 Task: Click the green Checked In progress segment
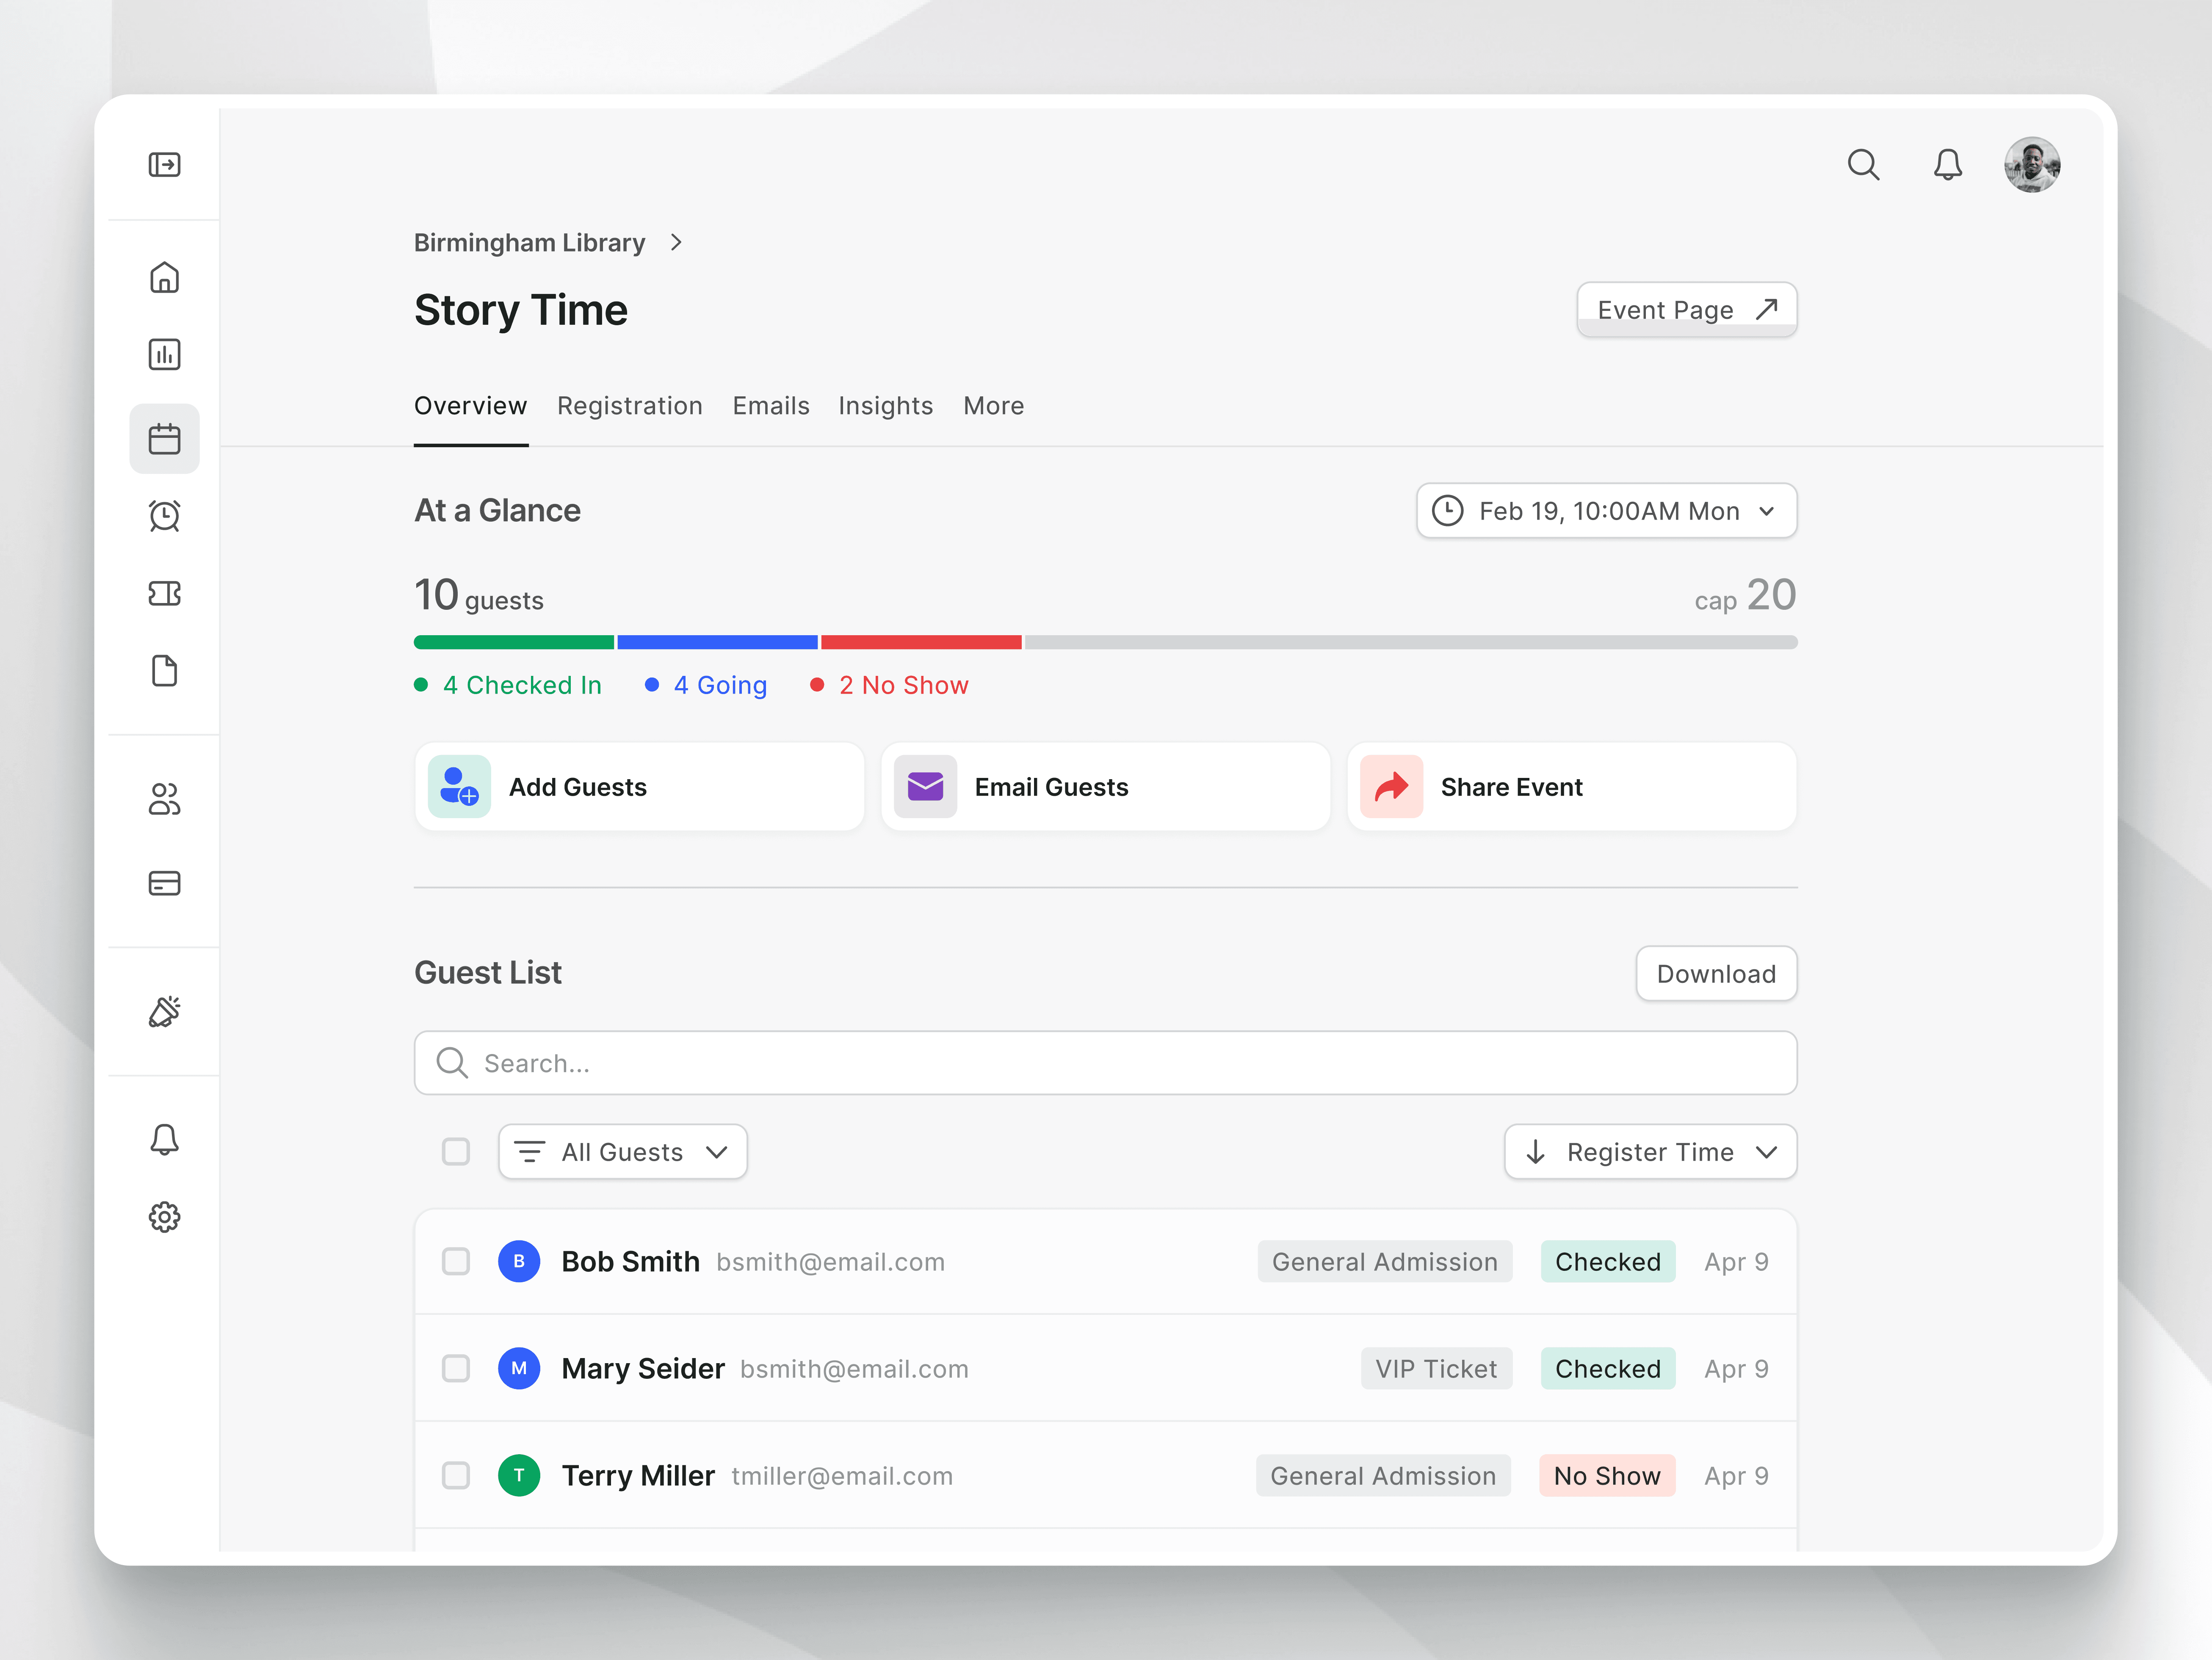pos(514,642)
